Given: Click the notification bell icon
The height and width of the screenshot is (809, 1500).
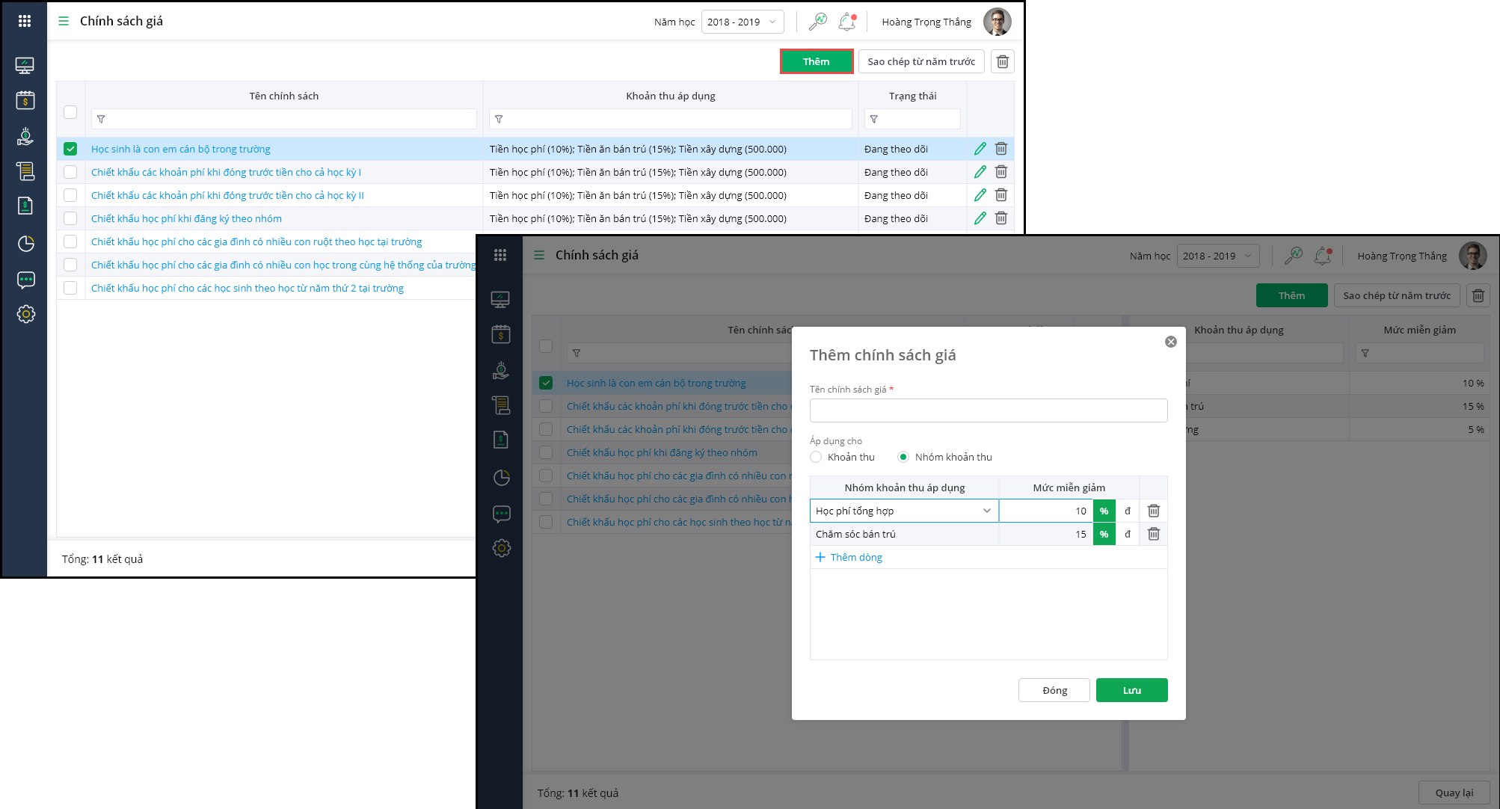Looking at the screenshot, I should (x=846, y=22).
